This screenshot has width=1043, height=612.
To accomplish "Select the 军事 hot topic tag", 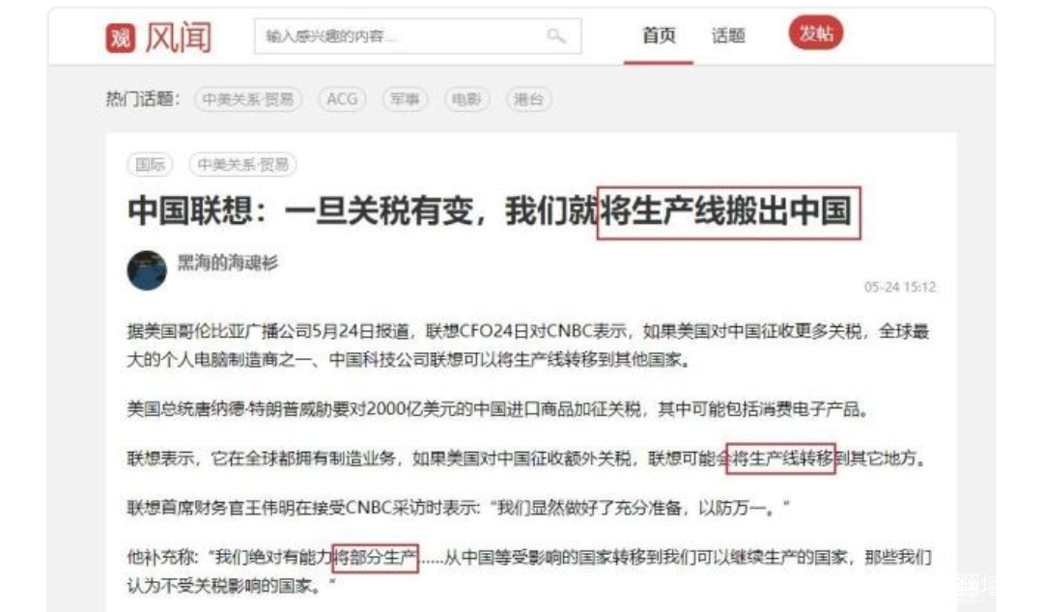I will [x=405, y=99].
